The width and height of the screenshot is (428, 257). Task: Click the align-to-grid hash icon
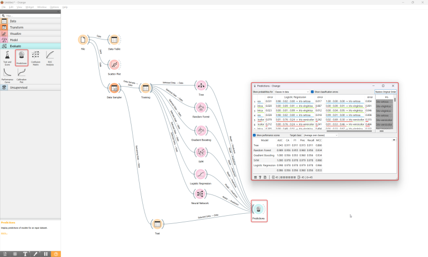point(15,254)
